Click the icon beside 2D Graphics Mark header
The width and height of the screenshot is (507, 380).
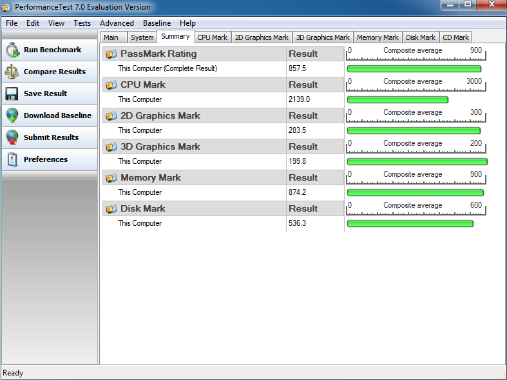click(111, 115)
